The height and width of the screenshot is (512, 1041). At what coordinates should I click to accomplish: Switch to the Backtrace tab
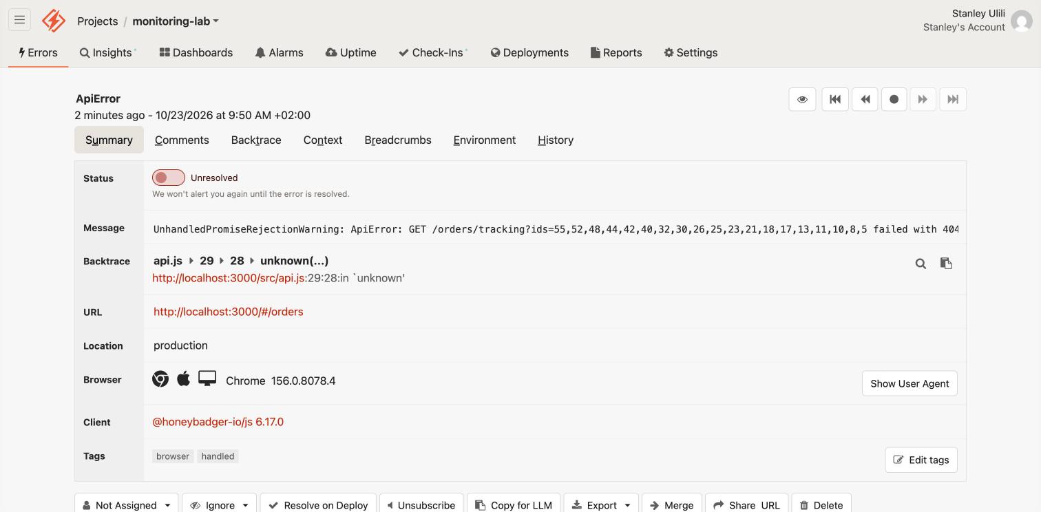tap(256, 140)
